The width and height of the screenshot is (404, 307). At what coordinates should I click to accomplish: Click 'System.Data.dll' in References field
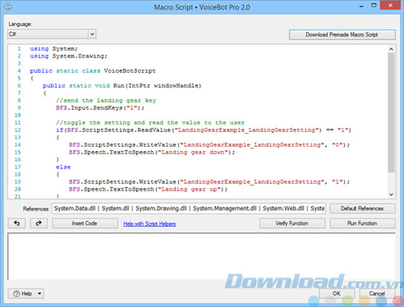(75, 208)
